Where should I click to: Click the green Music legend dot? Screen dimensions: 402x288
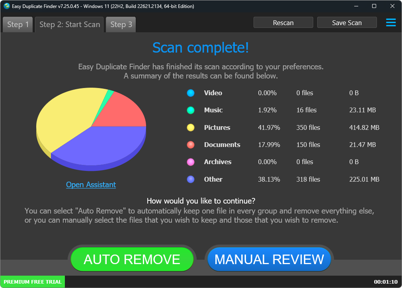point(191,110)
